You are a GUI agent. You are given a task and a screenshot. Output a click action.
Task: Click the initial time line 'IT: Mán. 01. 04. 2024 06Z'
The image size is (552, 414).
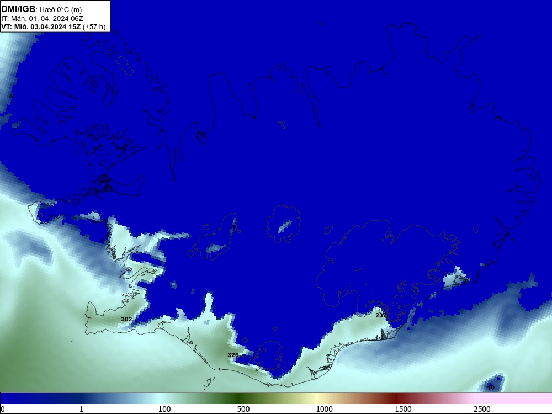(43, 19)
